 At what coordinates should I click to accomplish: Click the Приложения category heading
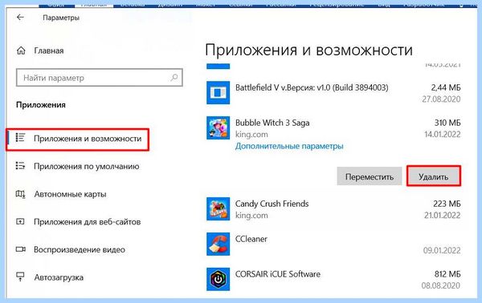(x=41, y=105)
